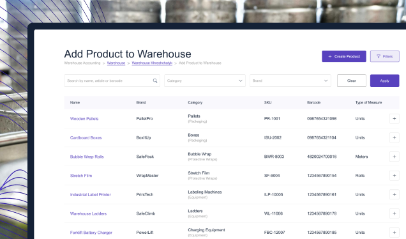Open the Forklift Battery Charger link
Viewport: 406px width, 239px height.
click(91, 233)
